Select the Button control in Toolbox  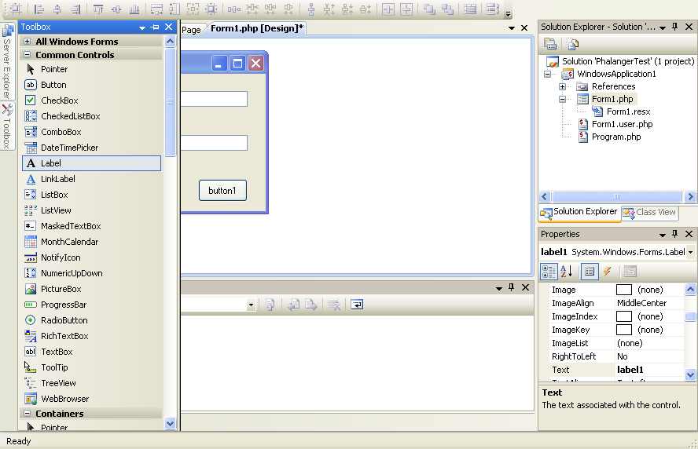pos(53,85)
